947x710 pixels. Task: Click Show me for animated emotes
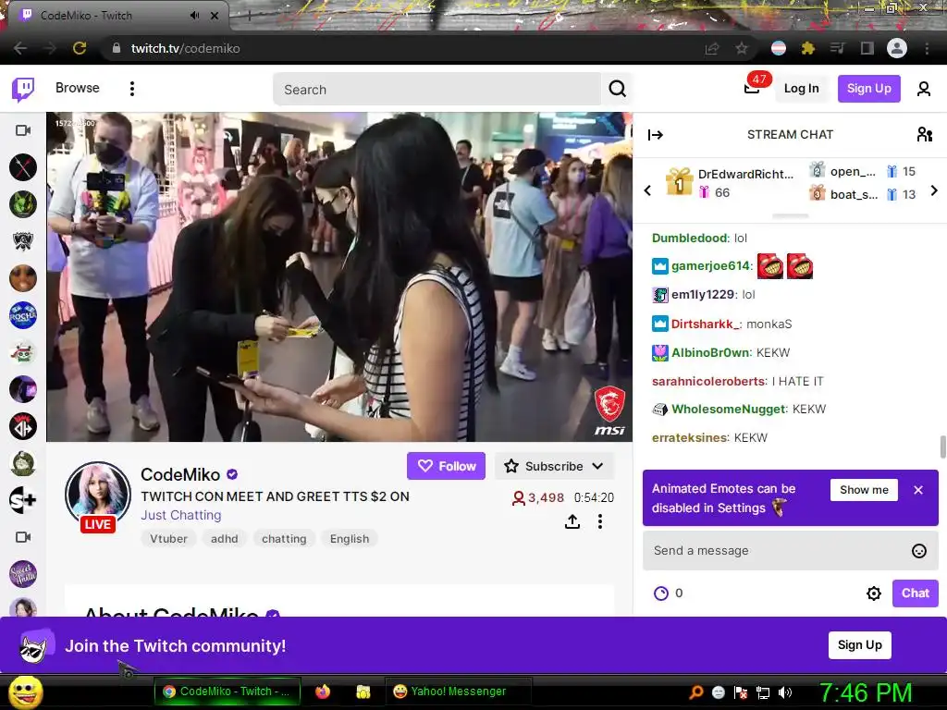click(x=864, y=490)
